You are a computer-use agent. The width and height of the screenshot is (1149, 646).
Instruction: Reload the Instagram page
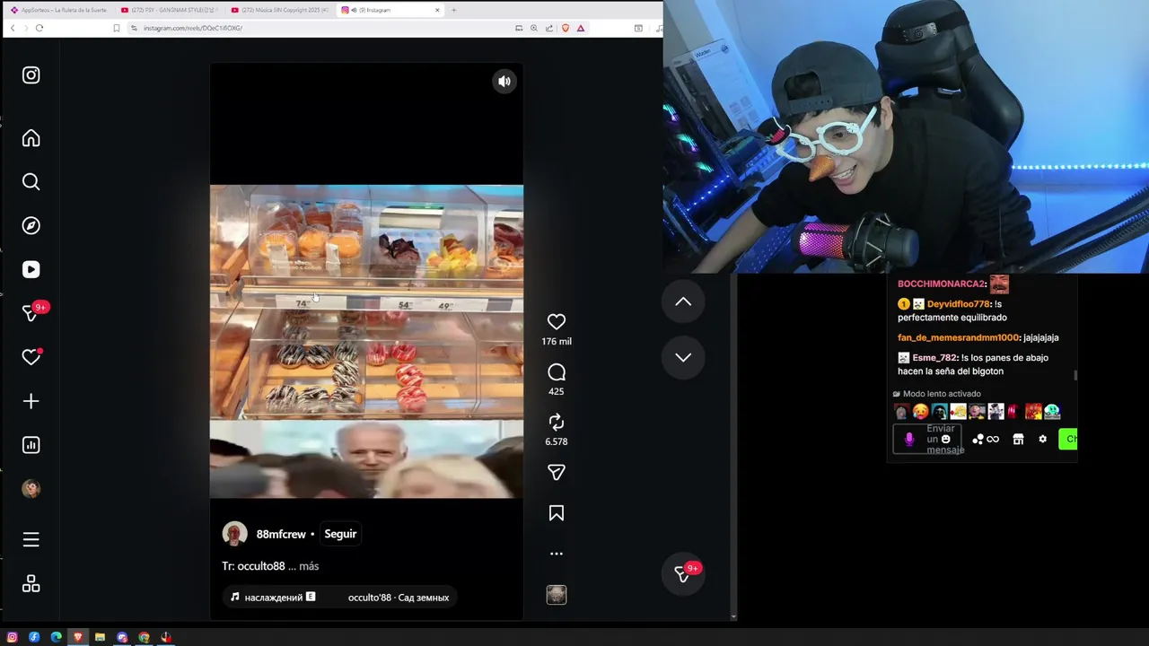pos(39,28)
